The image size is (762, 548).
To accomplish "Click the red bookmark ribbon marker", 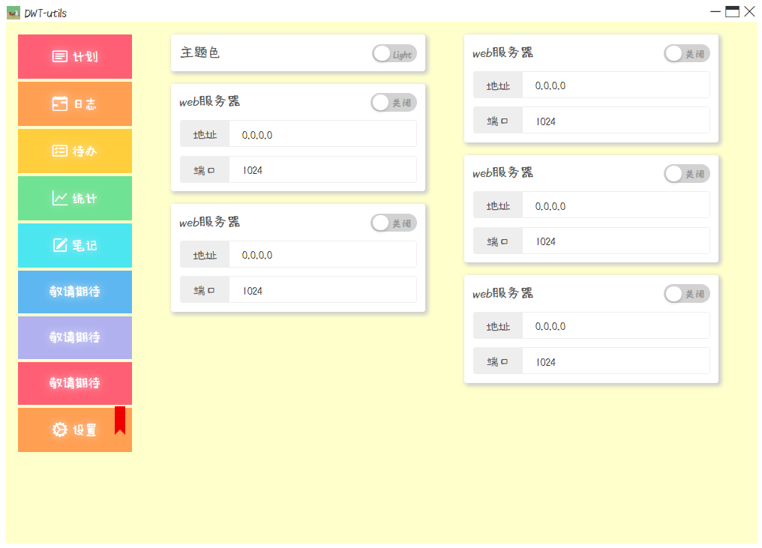I will (x=120, y=420).
